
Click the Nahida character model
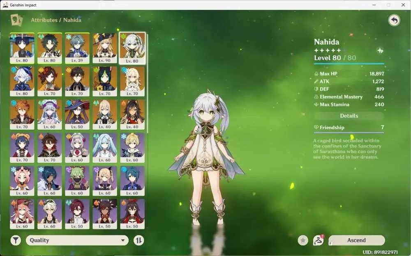pyautogui.click(x=207, y=157)
